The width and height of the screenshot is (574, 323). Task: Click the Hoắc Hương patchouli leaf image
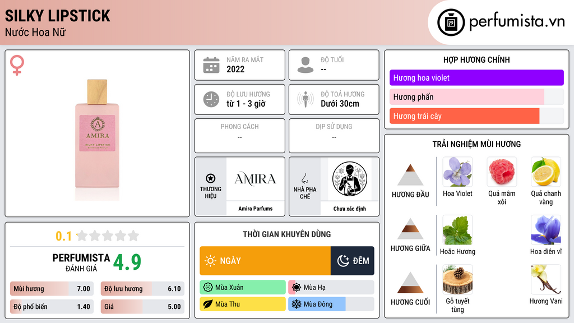(x=457, y=230)
